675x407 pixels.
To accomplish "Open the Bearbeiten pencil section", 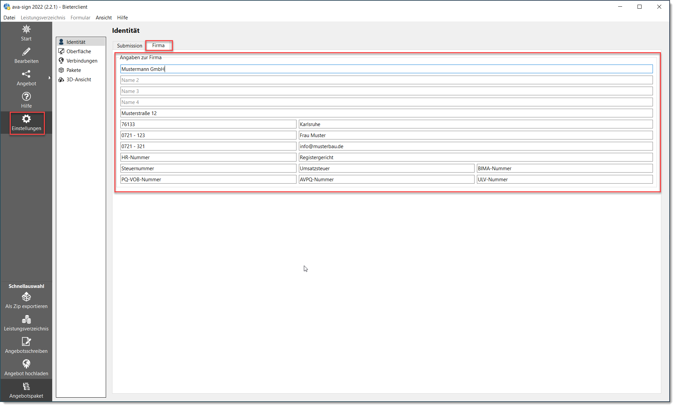I will coord(26,56).
